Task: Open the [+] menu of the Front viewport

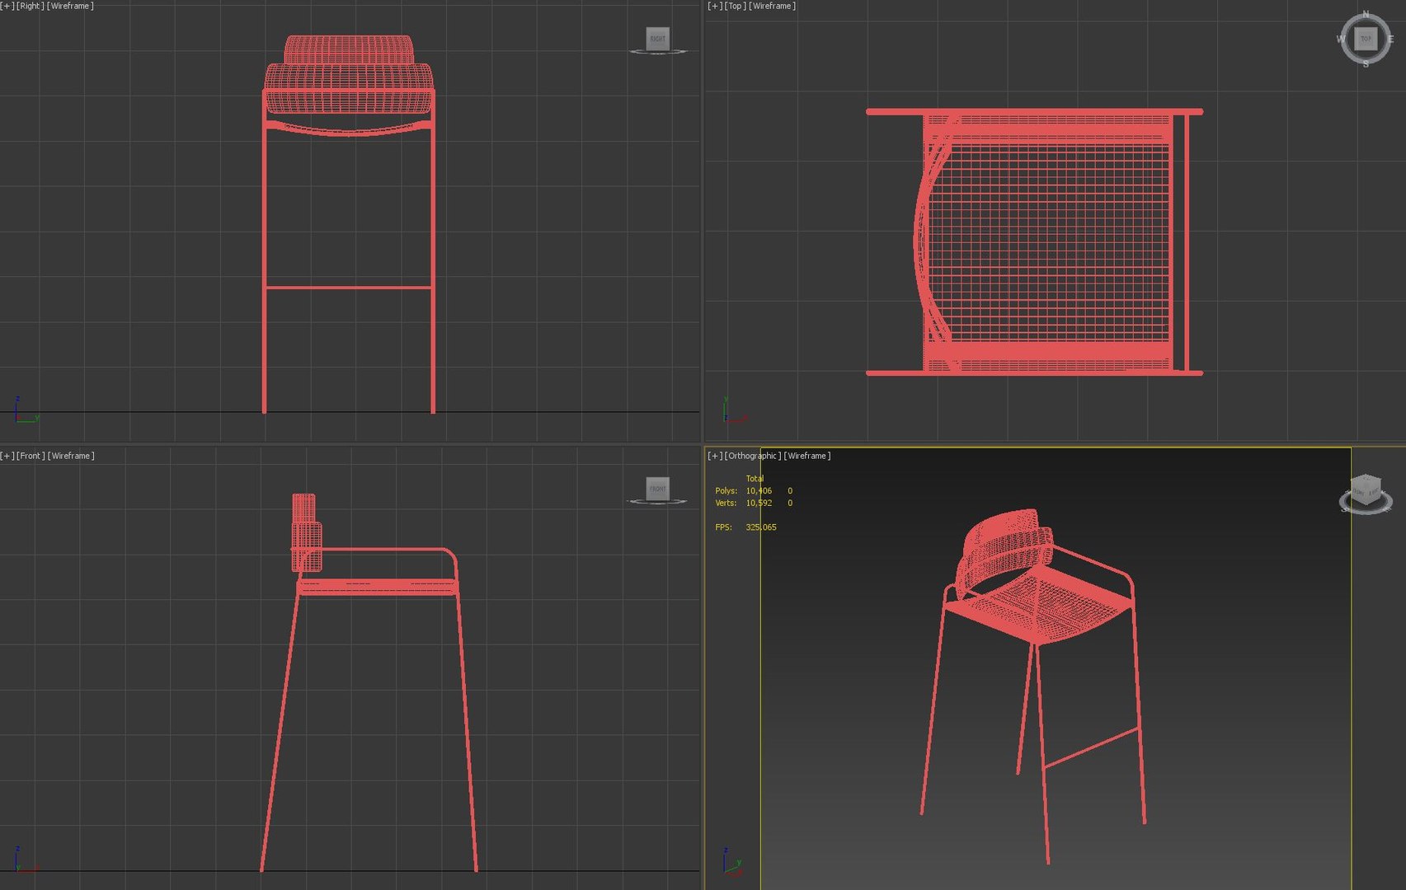Action: [x=7, y=456]
